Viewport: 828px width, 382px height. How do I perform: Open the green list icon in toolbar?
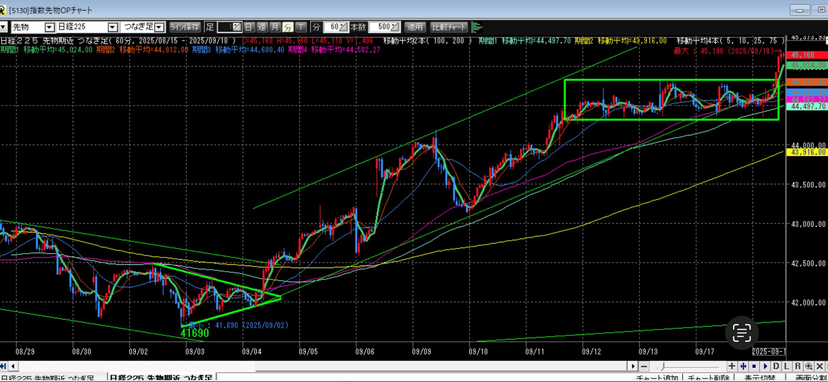pyautogui.click(x=477, y=27)
